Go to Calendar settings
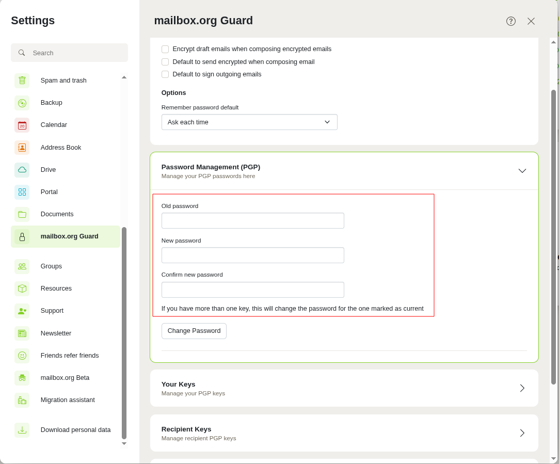Viewport: 559px width, 464px height. pos(66,125)
